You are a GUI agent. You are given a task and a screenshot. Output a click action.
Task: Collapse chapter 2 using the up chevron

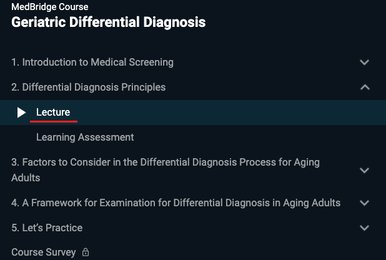pos(365,87)
